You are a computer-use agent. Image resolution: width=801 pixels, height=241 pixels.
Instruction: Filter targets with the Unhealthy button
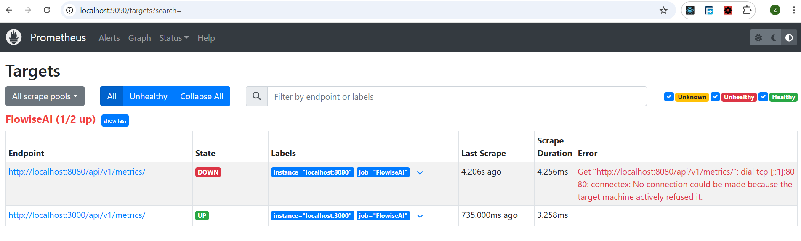point(148,96)
